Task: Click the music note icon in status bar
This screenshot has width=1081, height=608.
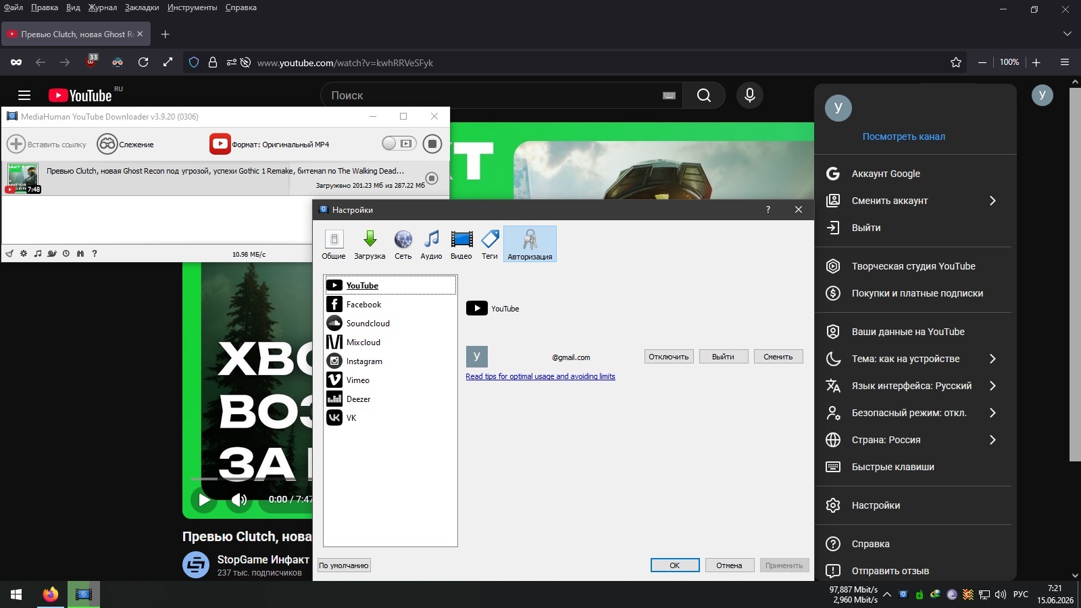Action: (38, 254)
